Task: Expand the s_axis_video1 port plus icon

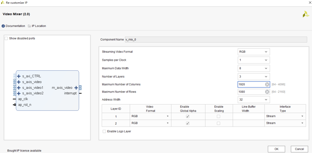Action: (x=19, y=88)
